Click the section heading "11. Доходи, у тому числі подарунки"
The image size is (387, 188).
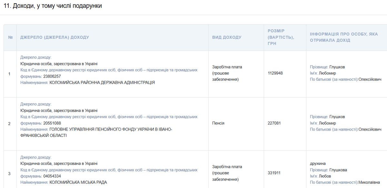pos(53,6)
